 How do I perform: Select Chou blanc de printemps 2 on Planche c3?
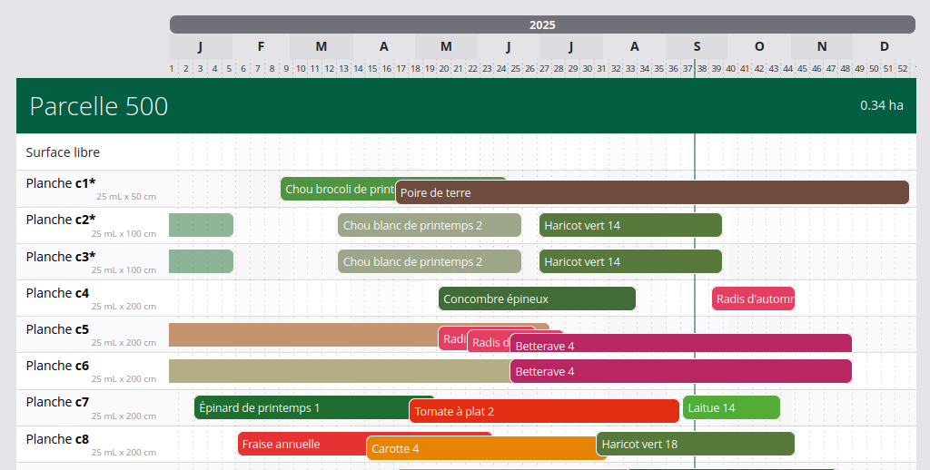(429, 261)
